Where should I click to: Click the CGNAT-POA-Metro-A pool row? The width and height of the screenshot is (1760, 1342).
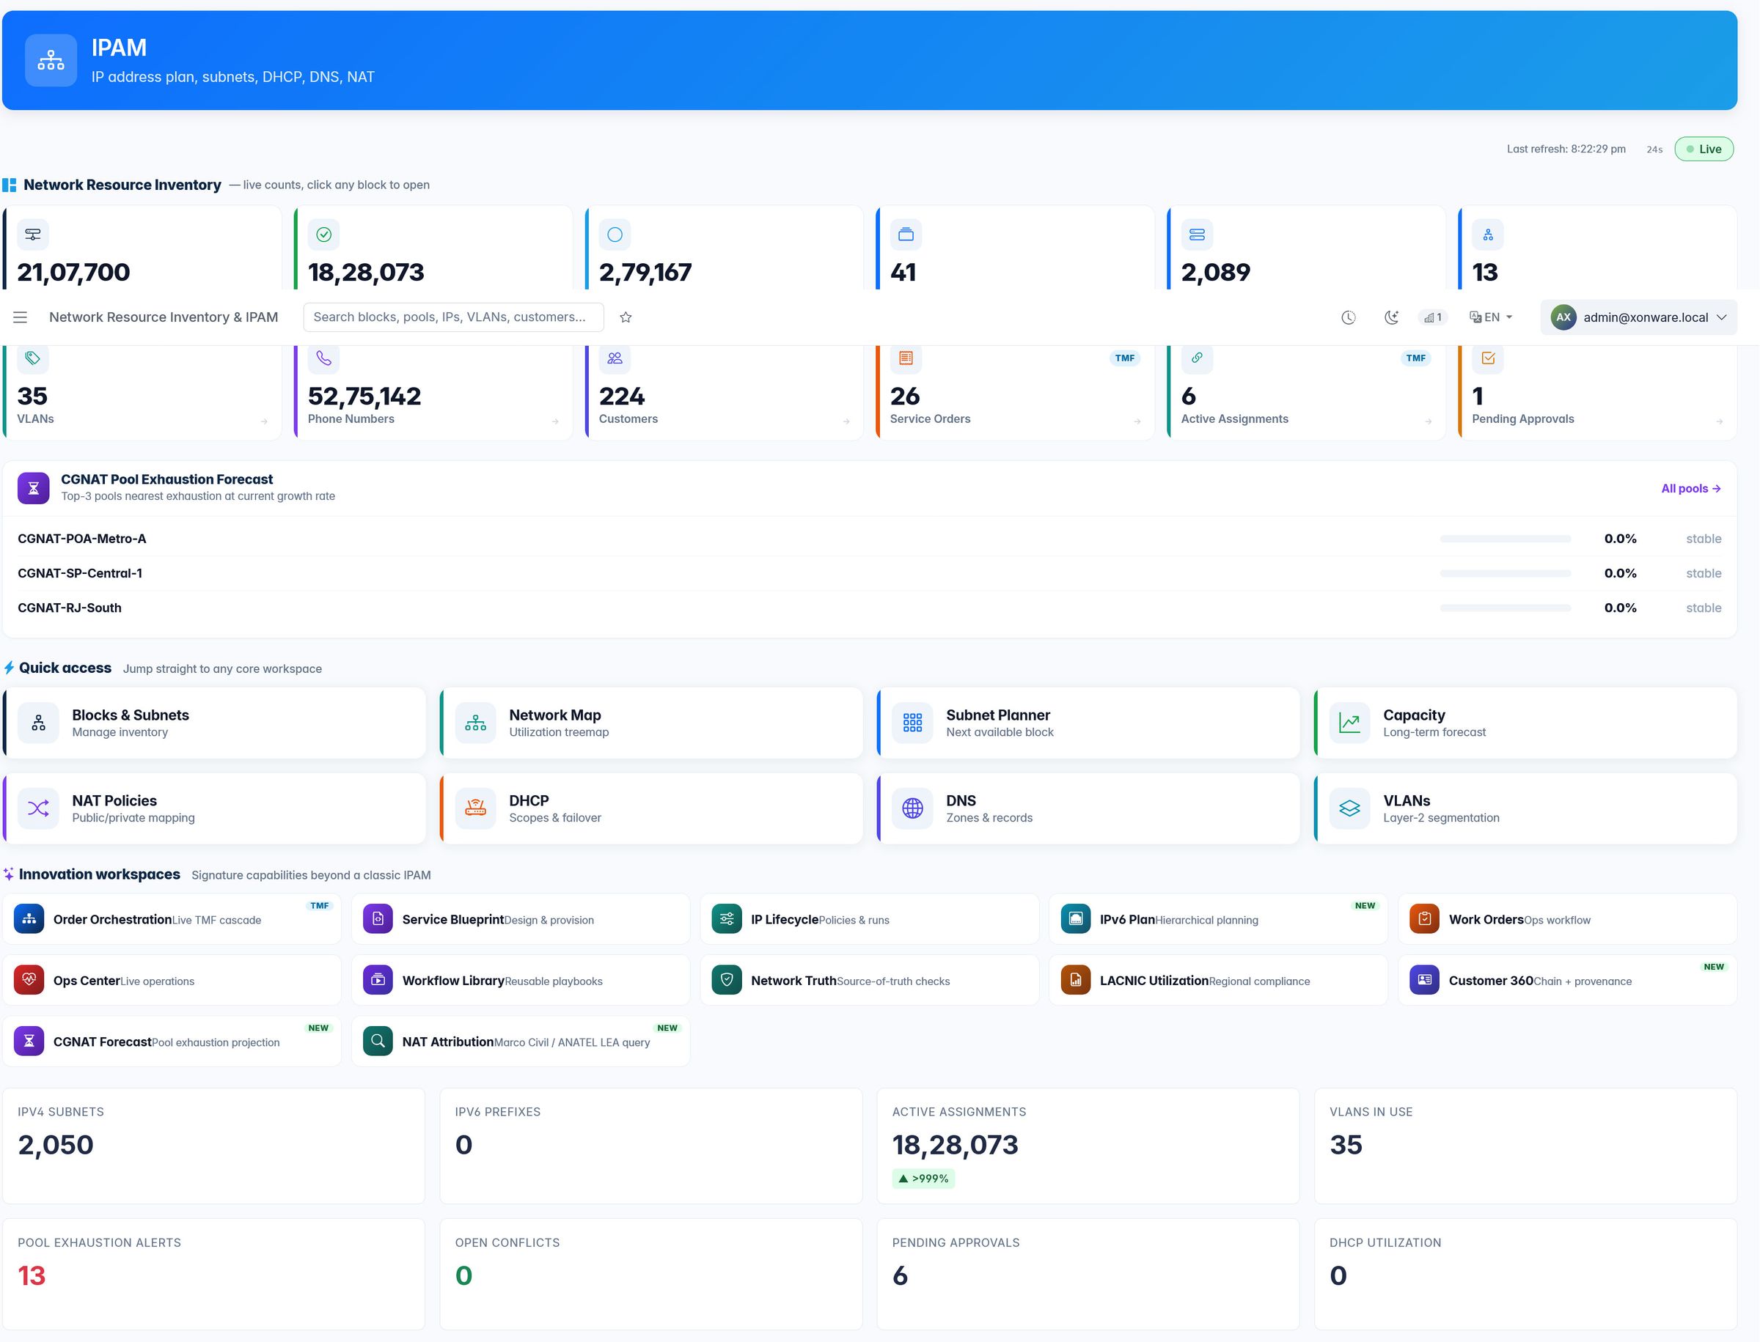point(869,539)
